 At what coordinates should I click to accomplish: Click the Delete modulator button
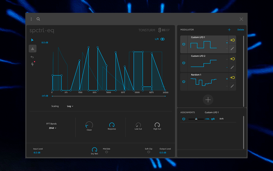[241, 30]
